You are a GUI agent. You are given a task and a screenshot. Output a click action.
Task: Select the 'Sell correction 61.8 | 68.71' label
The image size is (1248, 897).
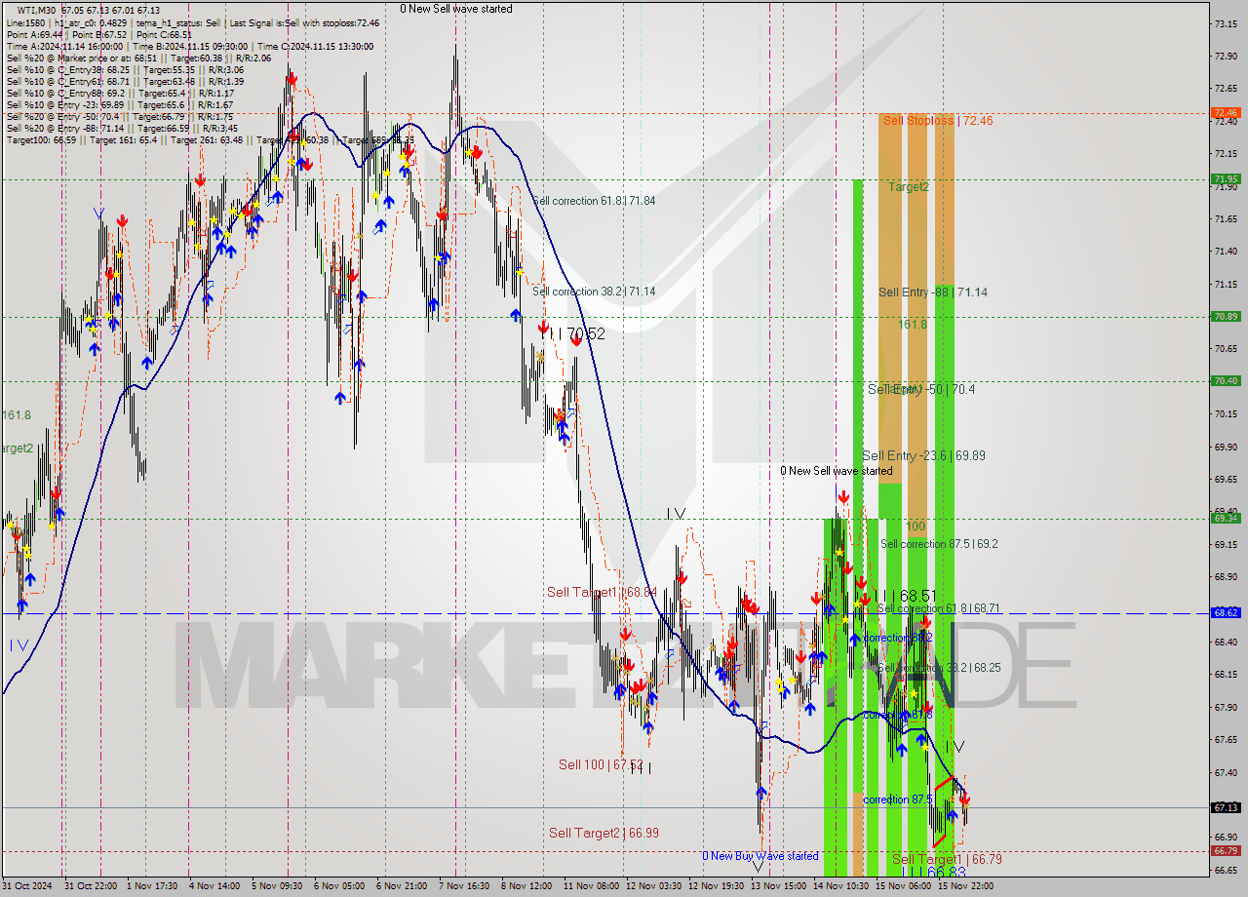[938, 608]
